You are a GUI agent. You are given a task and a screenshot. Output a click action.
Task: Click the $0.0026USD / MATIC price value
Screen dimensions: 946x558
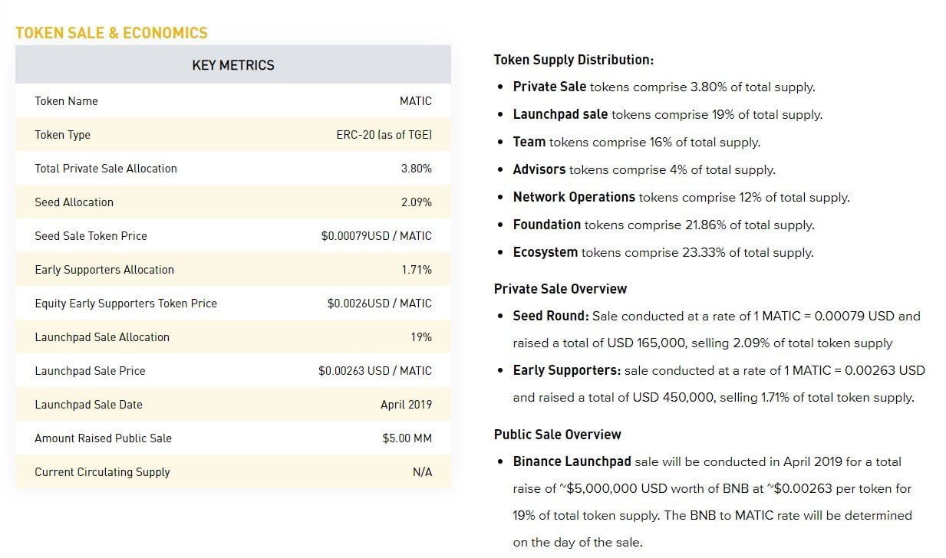pyautogui.click(x=379, y=304)
